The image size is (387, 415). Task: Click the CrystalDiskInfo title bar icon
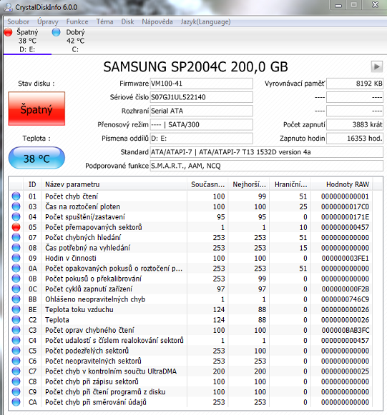[8, 7]
